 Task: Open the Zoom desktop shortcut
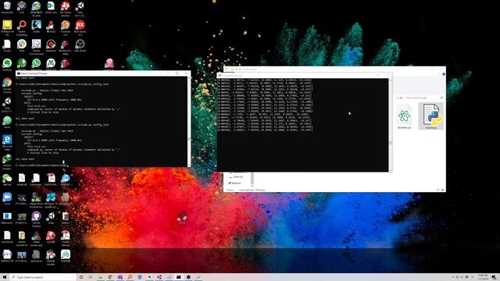[x=7, y=197]
